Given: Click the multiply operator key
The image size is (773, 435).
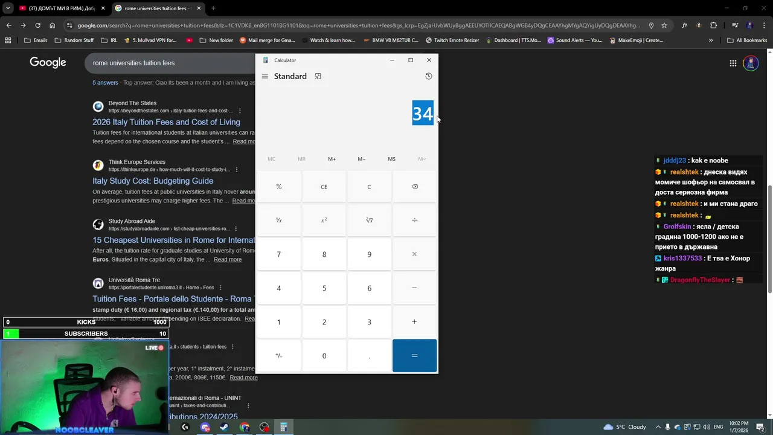Looking at the screenshot, I should (x=414, y=254).
